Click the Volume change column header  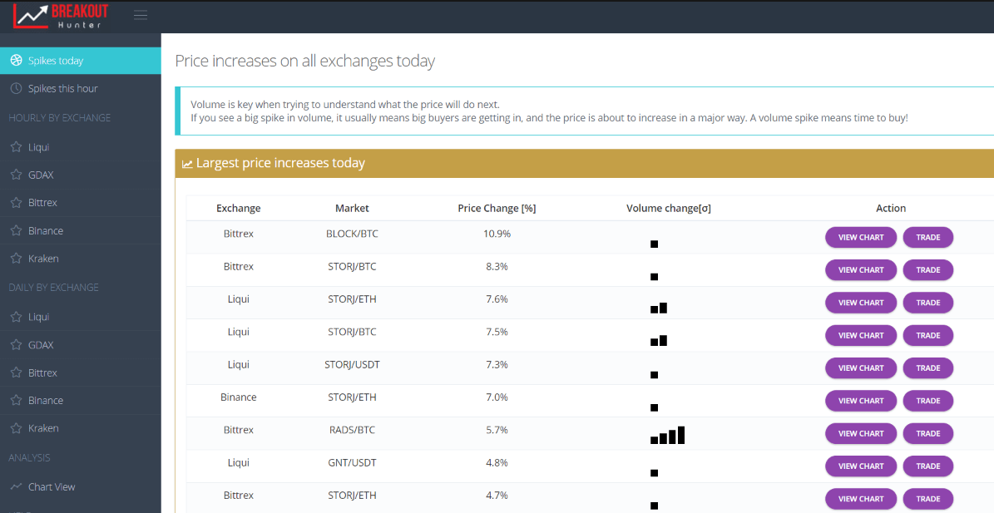pyautogui.click(x=668, y=209)
